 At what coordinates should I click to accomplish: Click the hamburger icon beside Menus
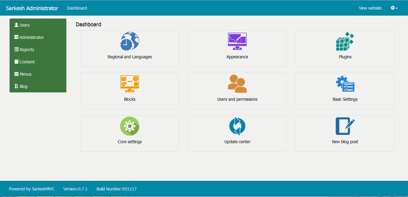pyautogui.click(x=16, y=74)
